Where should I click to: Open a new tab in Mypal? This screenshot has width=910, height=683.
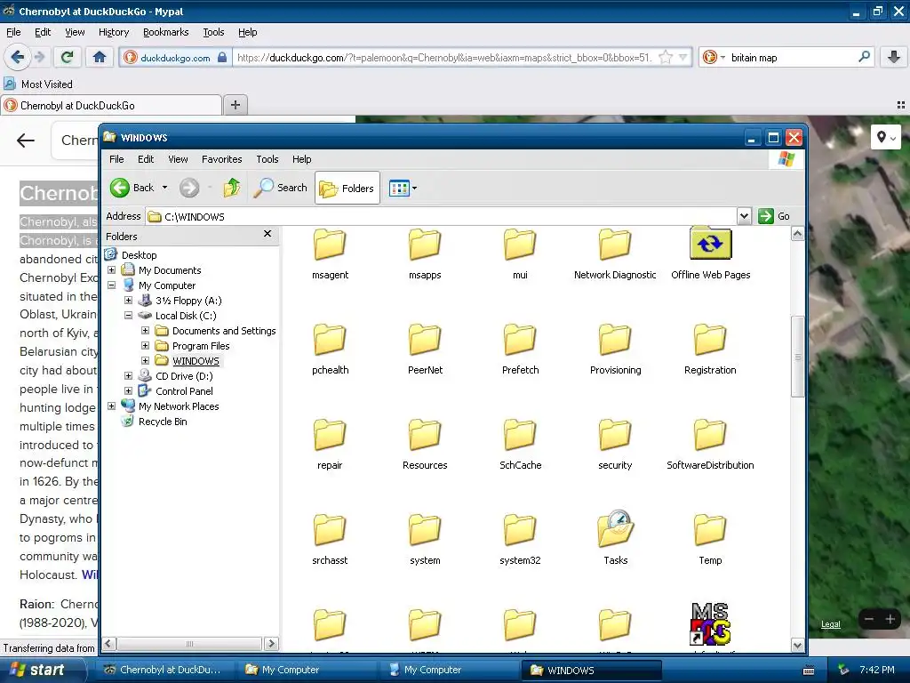click(235, 105)
